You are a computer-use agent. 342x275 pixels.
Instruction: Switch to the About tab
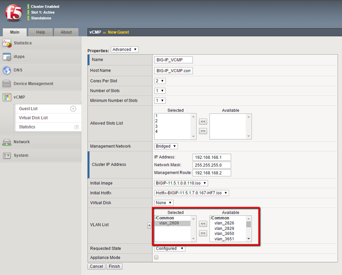66,32
